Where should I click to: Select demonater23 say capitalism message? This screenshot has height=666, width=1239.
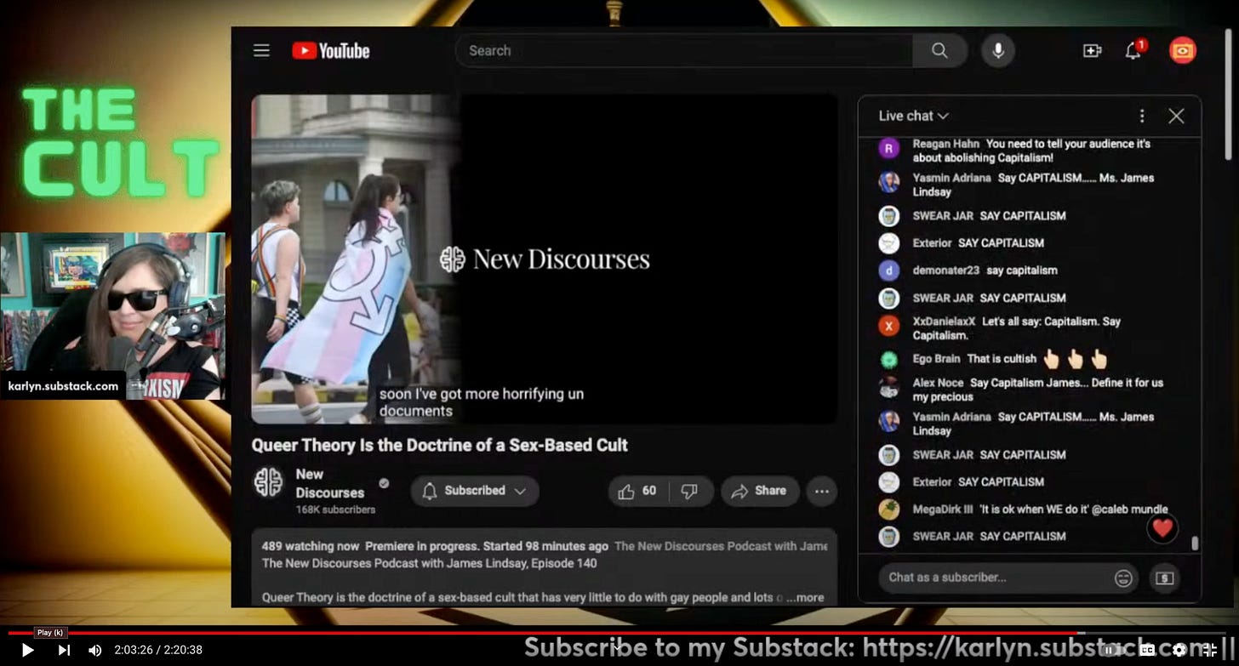click(1022, 270)
